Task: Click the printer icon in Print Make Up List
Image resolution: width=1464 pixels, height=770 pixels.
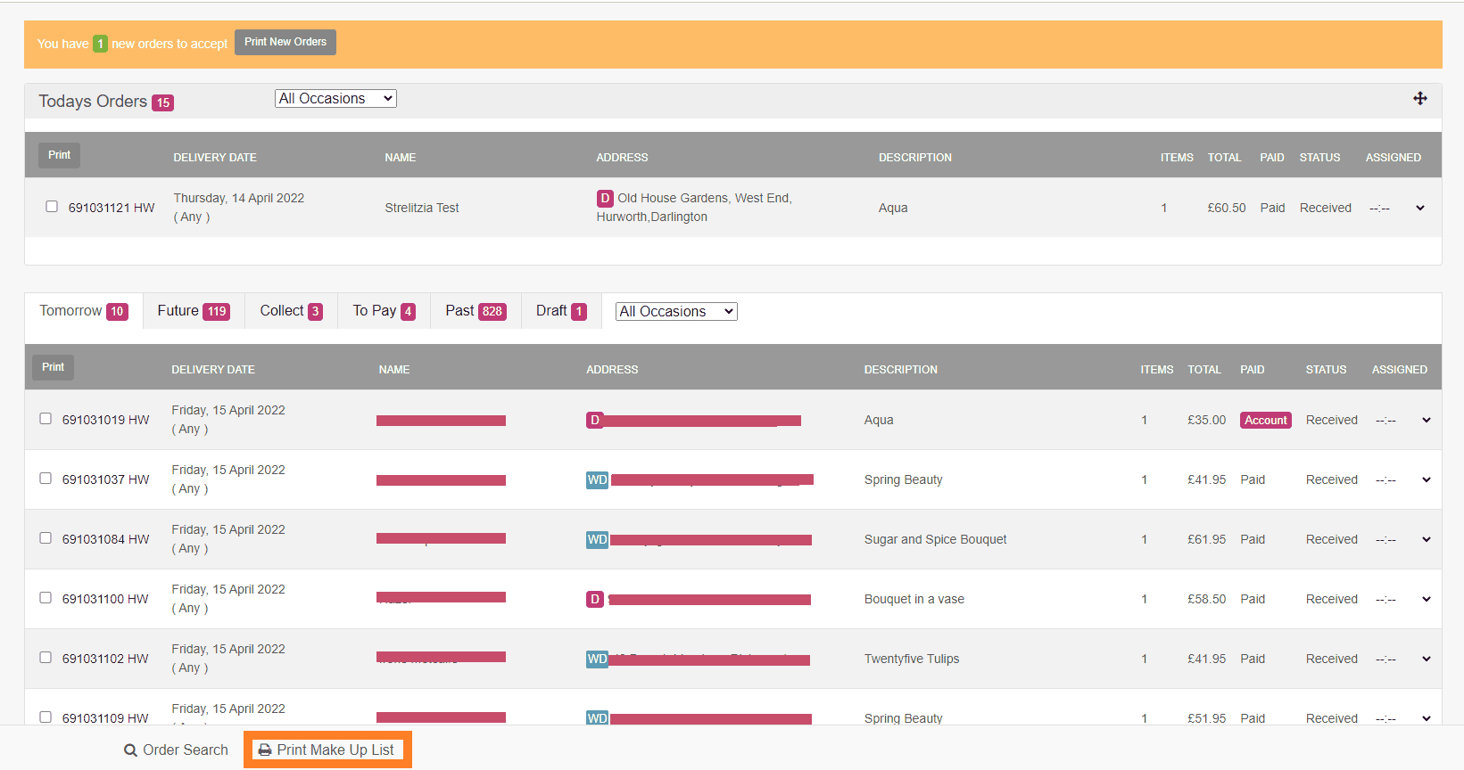Action: coord(265,750)
